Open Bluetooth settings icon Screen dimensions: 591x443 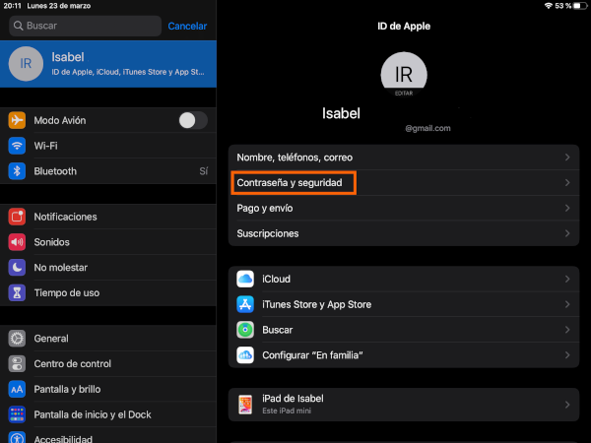(17, 171)
